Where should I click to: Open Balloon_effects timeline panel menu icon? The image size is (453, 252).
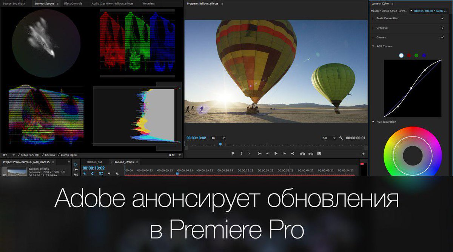coord(137,162)
